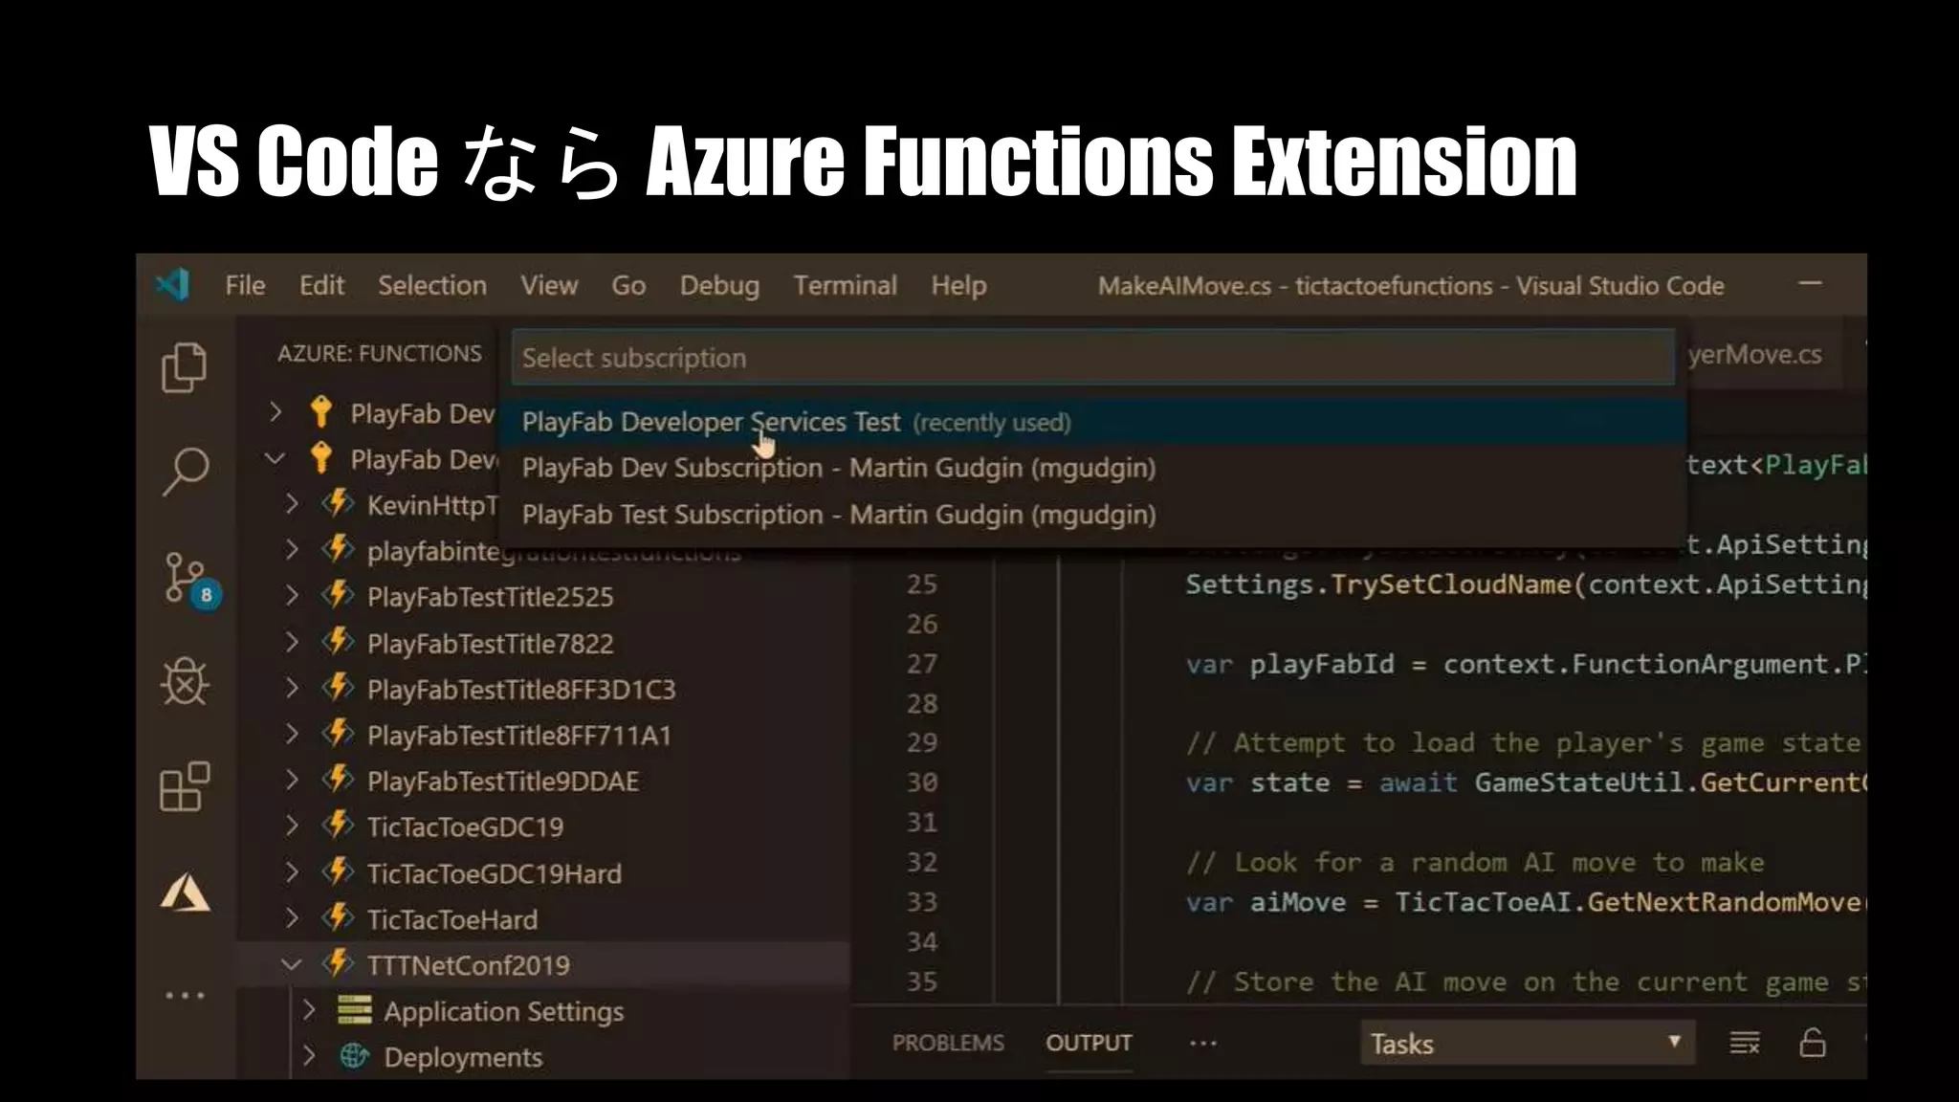Screen dimensions: 1959x1102
Task: Expand TicTacToeGDC19Hard function app
Action: pyautogui.click(x=292, y=871)
